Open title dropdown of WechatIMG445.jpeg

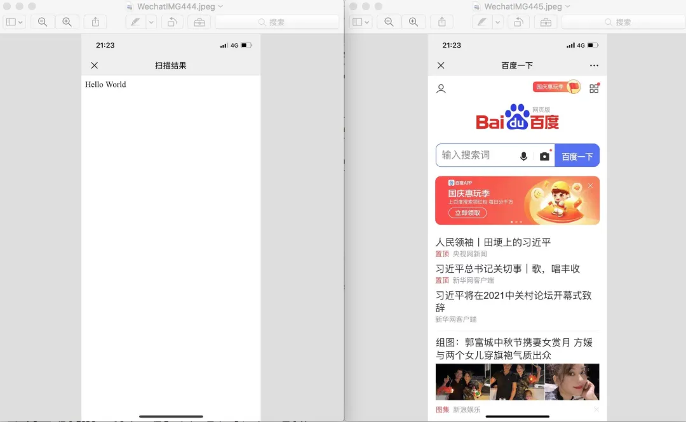point(567,6)
